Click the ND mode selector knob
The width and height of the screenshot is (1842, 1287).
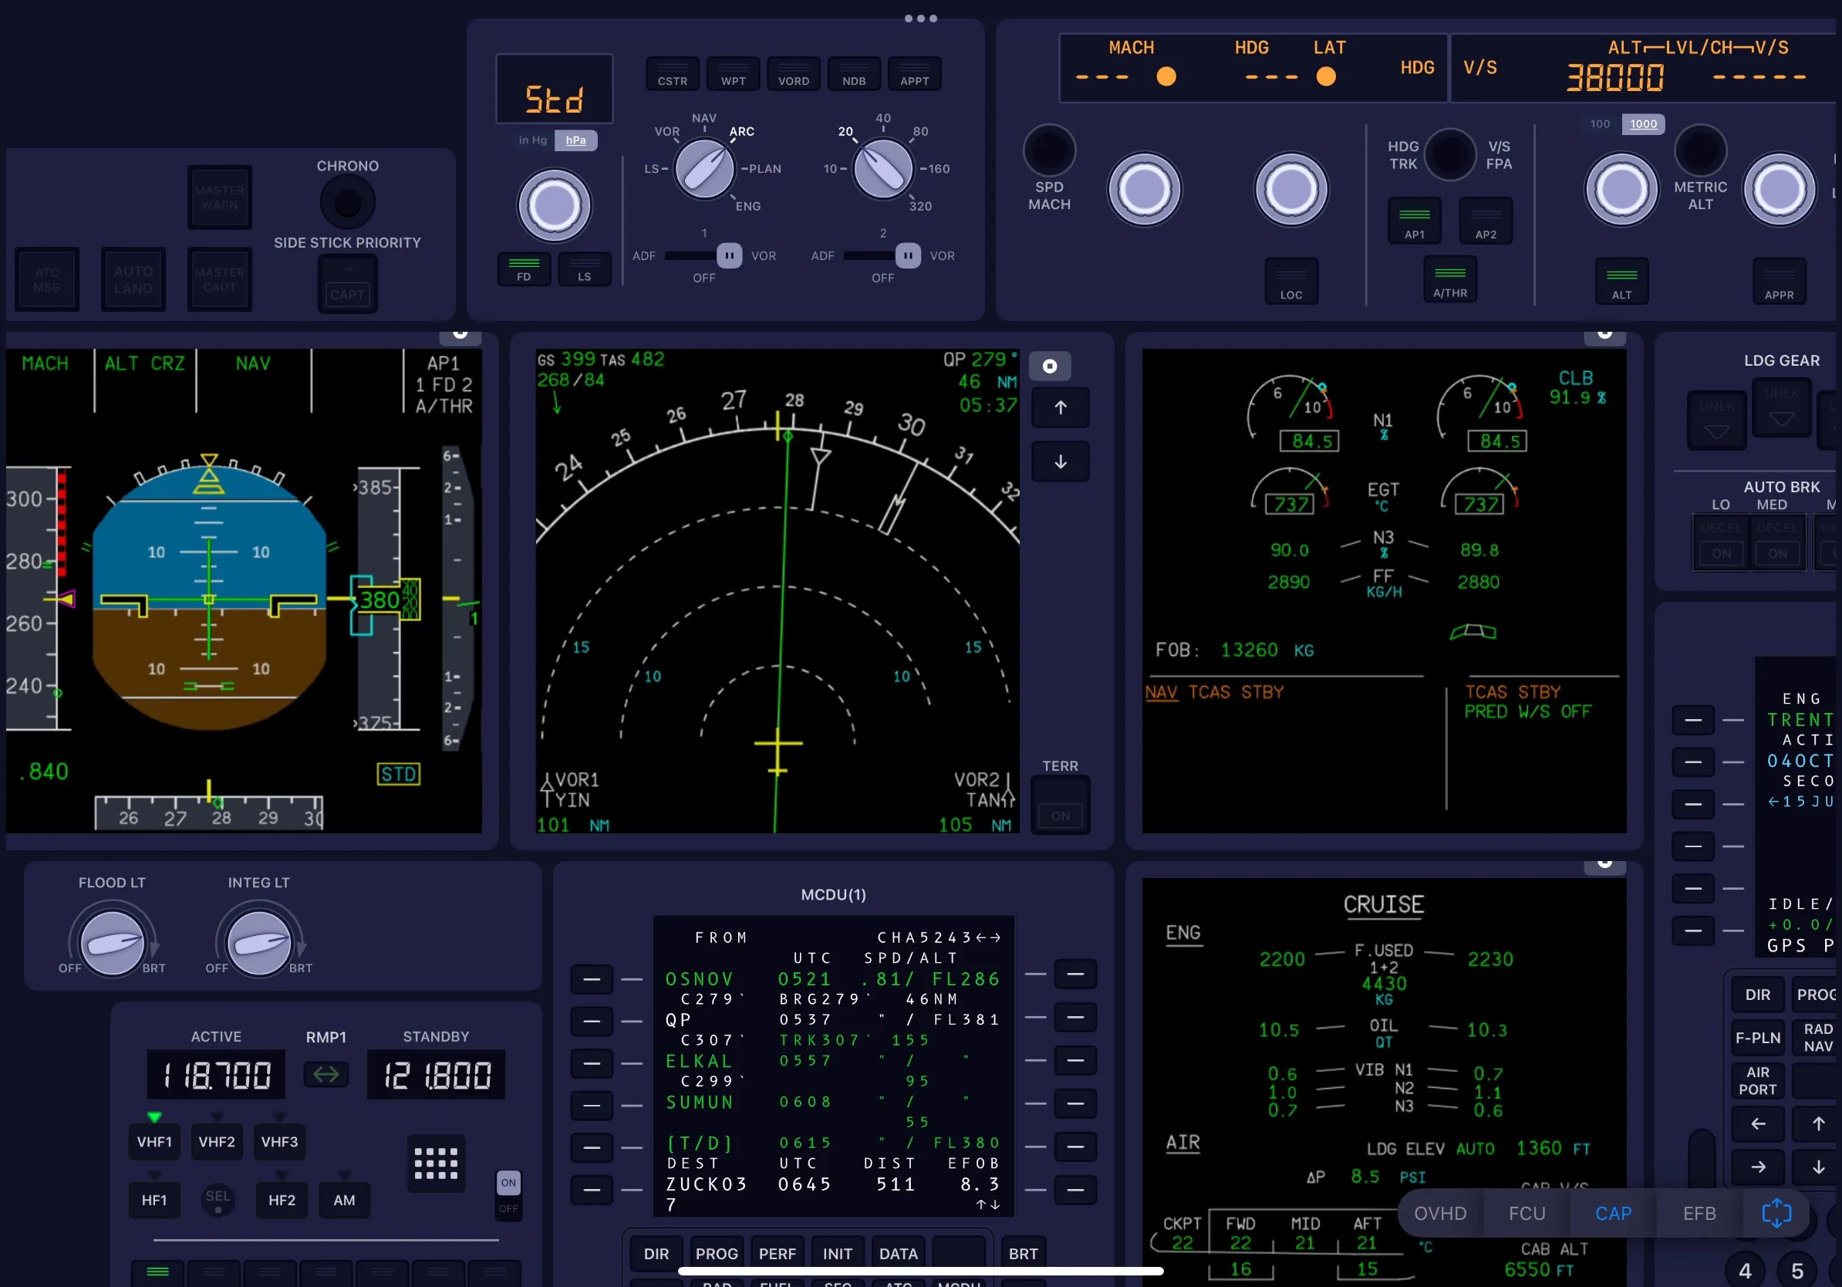click(x=704, y=168)
